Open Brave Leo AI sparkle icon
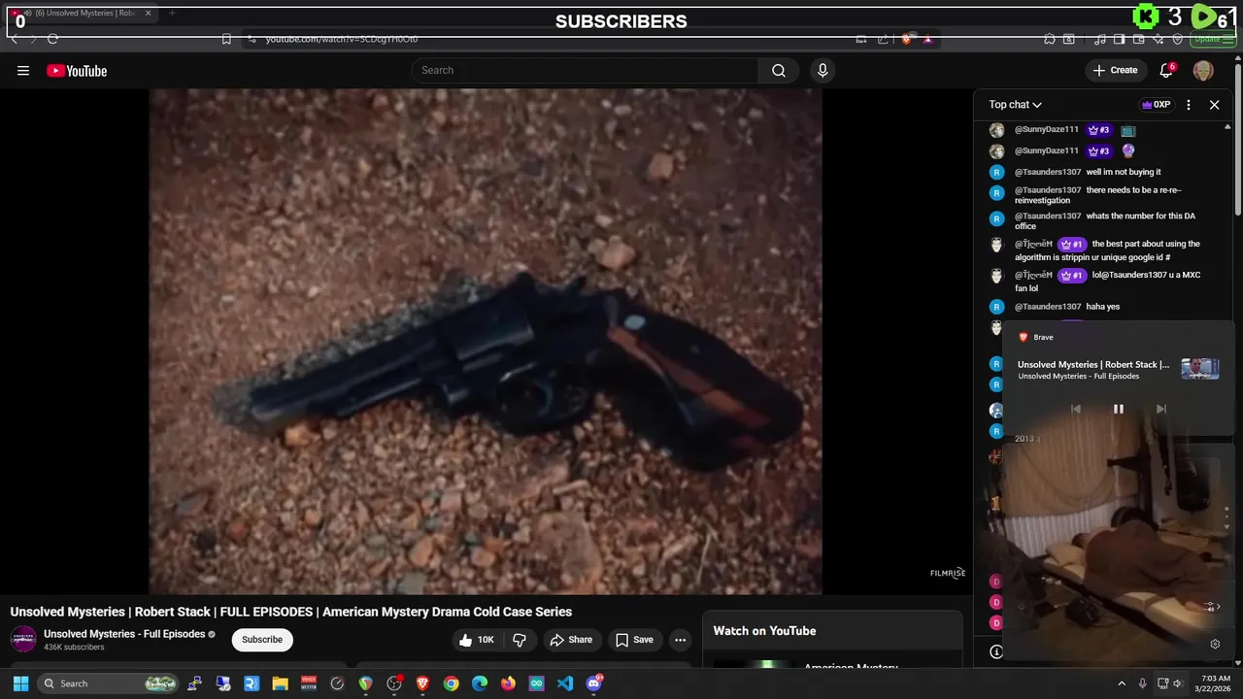1243x699 pixels. [x=1159, y=39]
